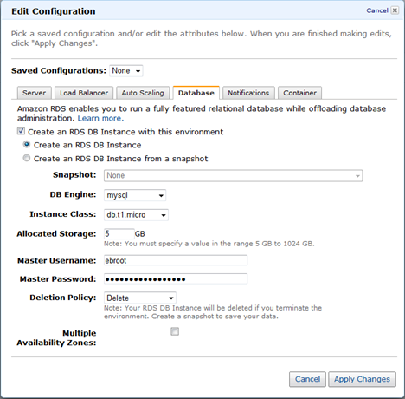405x399 pixels.
Task: Click the Apply Changes button
Action: [x=362, y=379]
